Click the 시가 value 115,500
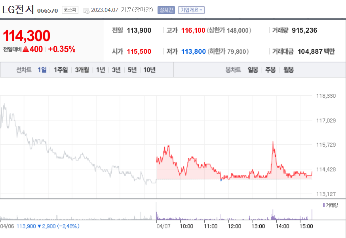Screen dimensions: 346x238 point(139,51)
